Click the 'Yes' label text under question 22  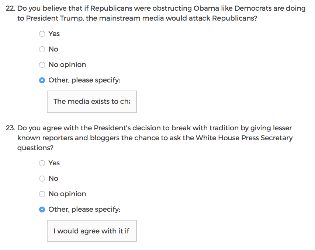(54, 34)
